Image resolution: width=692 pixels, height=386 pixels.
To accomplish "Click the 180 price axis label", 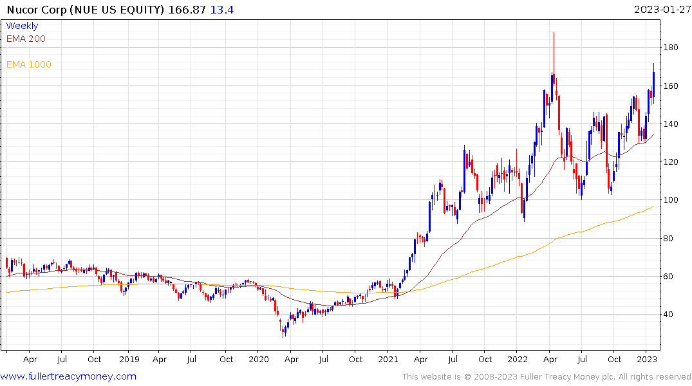I will point(671,48).
